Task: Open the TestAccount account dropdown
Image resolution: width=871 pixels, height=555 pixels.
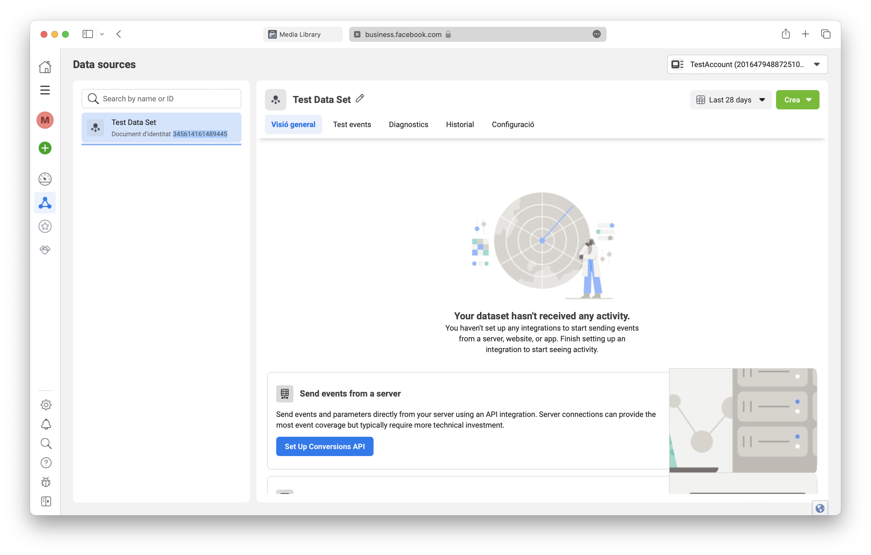Action: point(747,64)
